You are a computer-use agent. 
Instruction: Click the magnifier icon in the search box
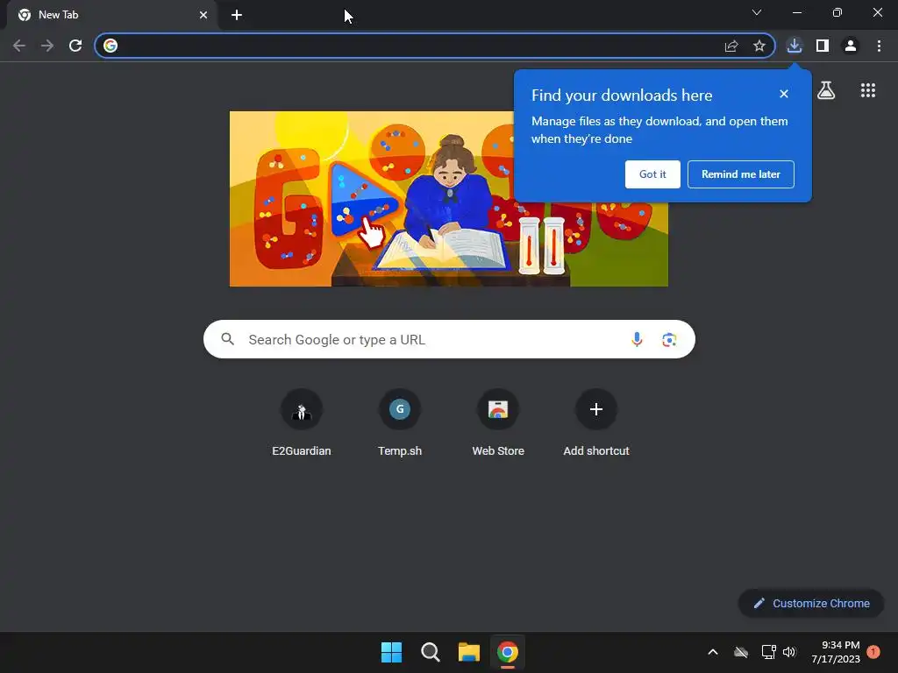(x=227, y=339)
